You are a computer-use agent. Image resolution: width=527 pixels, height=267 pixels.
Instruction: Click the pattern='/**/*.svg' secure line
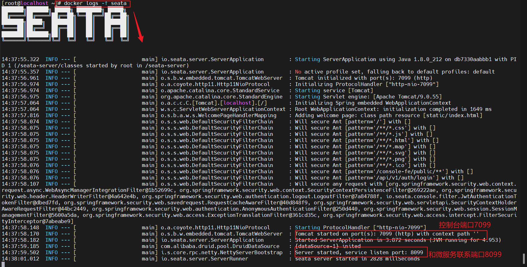point(365,153)
